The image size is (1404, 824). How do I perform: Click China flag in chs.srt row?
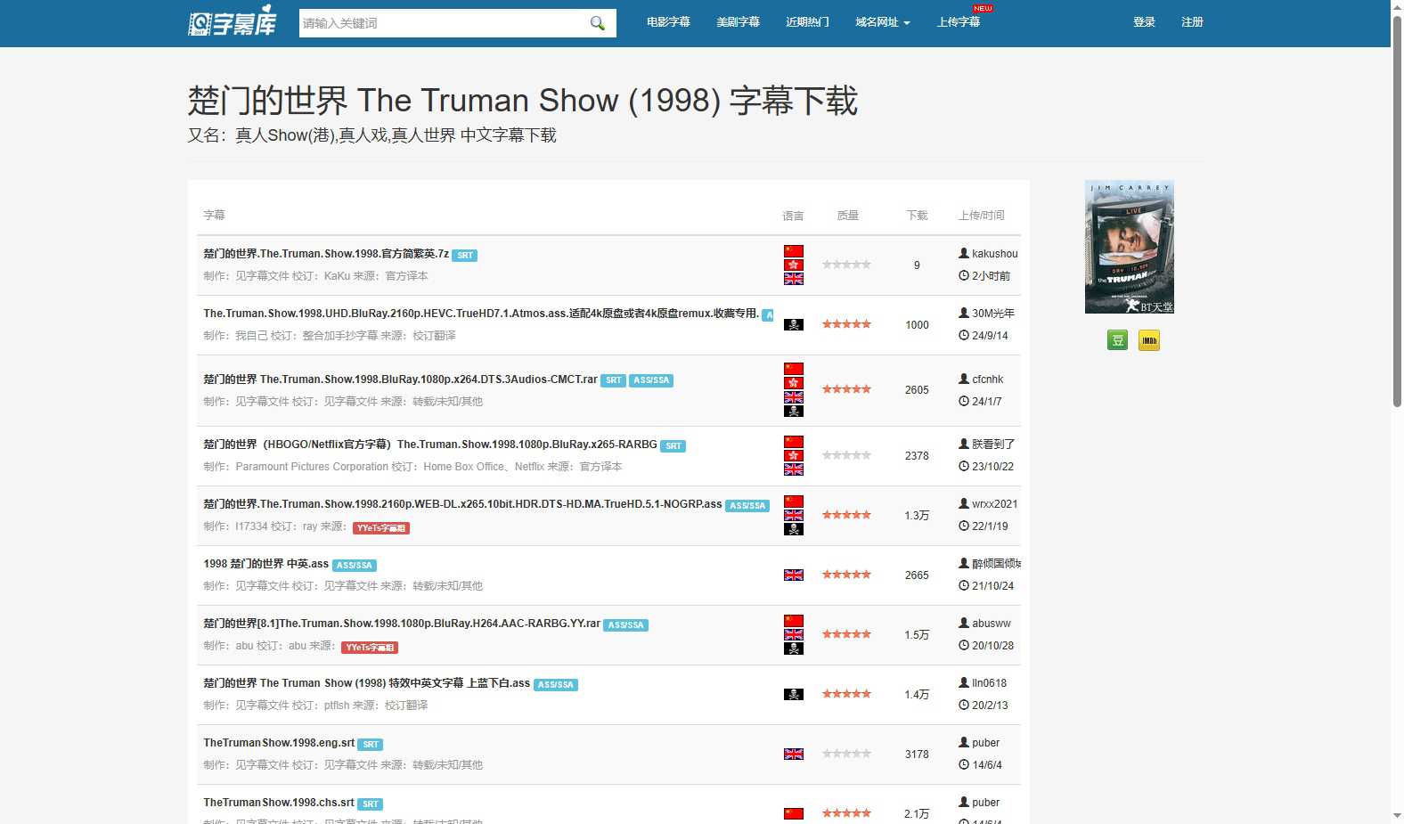(x=794, y=813)
